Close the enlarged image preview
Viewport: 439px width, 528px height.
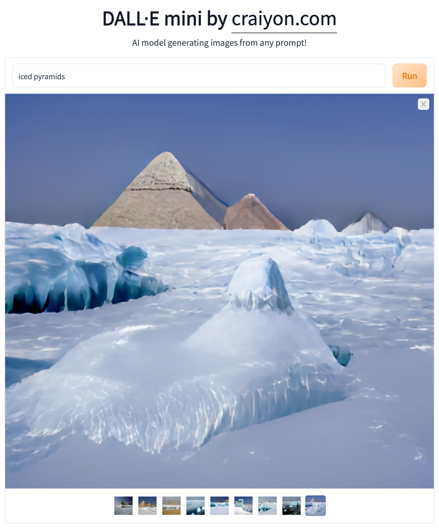pyautogui.click(x=423, y=104)
